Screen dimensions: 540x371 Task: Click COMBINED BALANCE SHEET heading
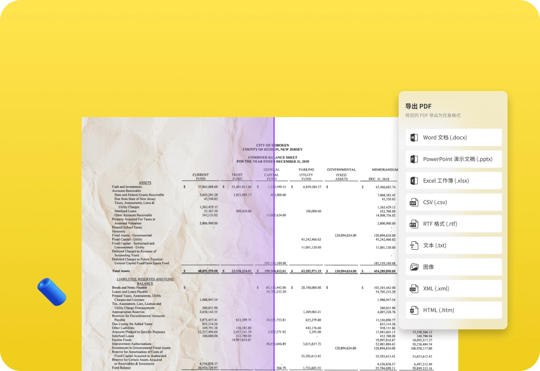[273, 158]
